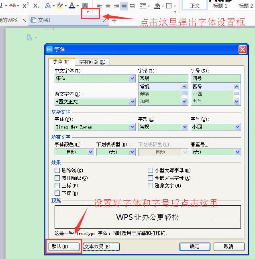255x259 pixels.
Task: Switch to the 字符间距 tab
Action: coord(92,62)
